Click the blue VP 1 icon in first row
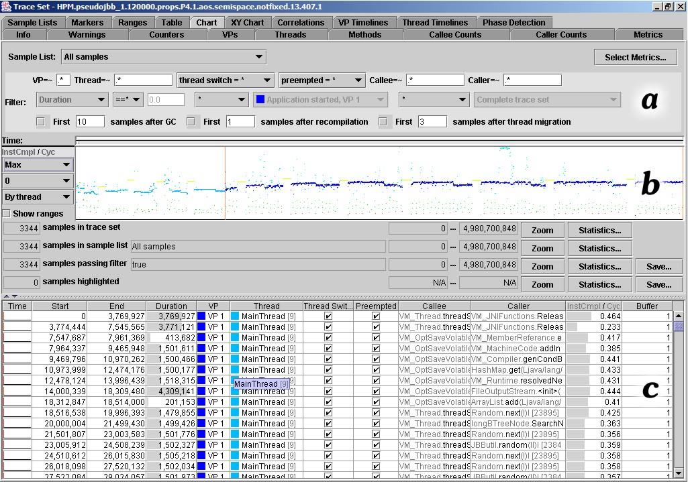Image resolution: width=688 pixels, height=482 pixels. click(201, 316)
